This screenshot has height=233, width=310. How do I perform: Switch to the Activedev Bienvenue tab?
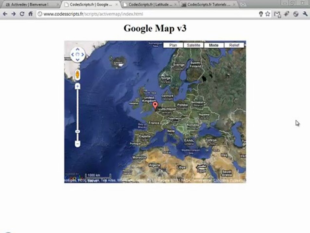pyautogui.click(x=30, y=4)
